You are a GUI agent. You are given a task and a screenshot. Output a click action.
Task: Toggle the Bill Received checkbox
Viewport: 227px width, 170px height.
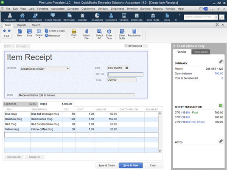(x=126, y=46)
